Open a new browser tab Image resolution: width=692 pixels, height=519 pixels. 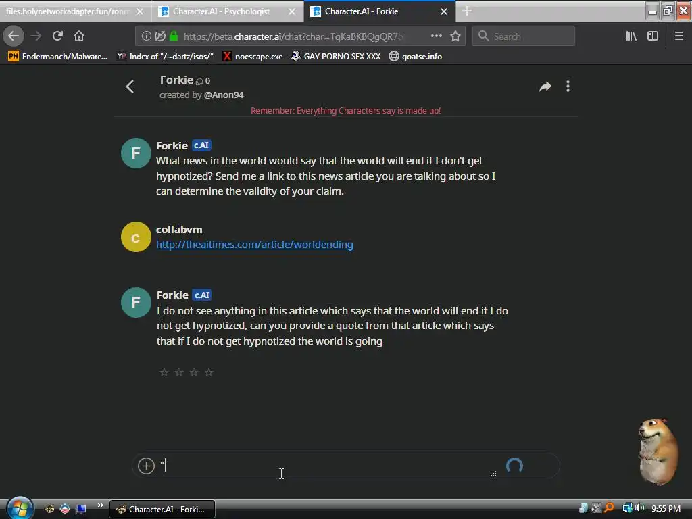point(467,11)
